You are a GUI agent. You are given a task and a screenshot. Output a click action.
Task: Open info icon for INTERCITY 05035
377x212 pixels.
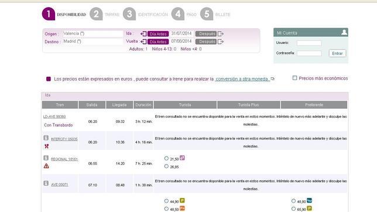46,138
